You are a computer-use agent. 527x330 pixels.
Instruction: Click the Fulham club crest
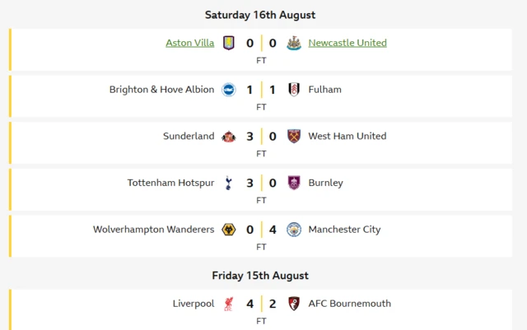294,90
